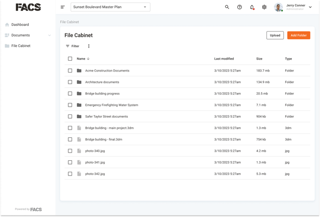Open the search magnifier icon

point(227,7)
